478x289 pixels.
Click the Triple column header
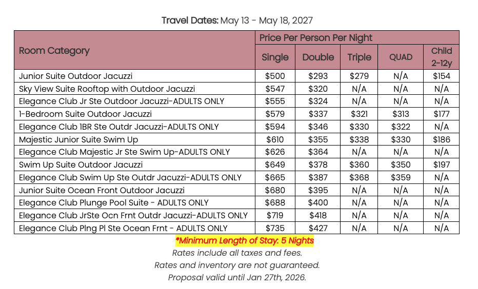pyautogui.click(x=359, y=57)
